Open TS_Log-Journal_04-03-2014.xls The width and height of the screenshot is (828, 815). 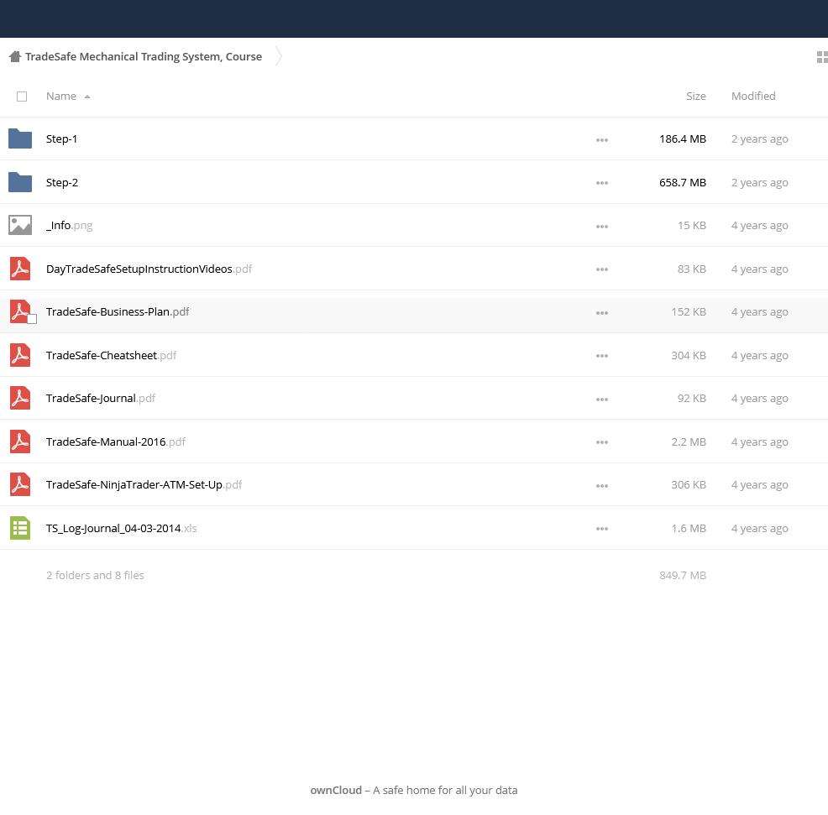[x=122, y=529]
